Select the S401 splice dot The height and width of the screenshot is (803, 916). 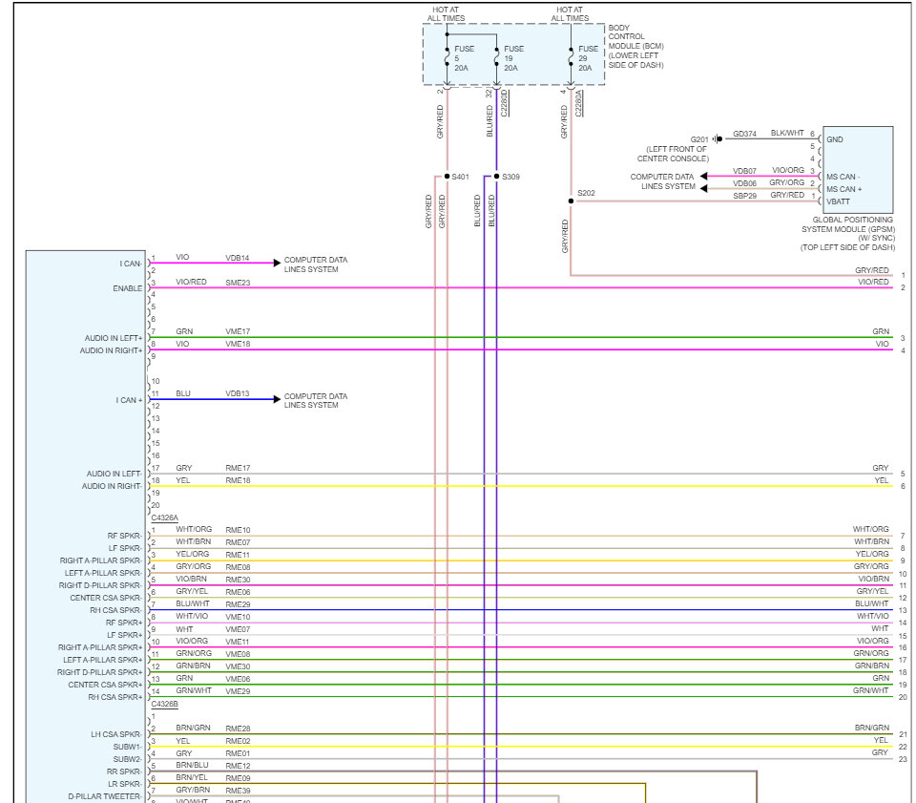(447, 176)
